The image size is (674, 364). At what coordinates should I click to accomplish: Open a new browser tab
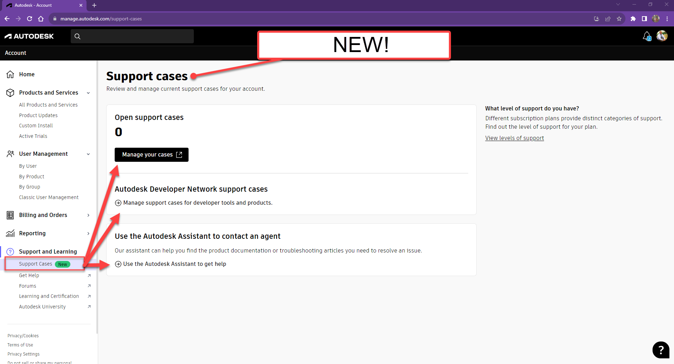[x=94, y=5]
